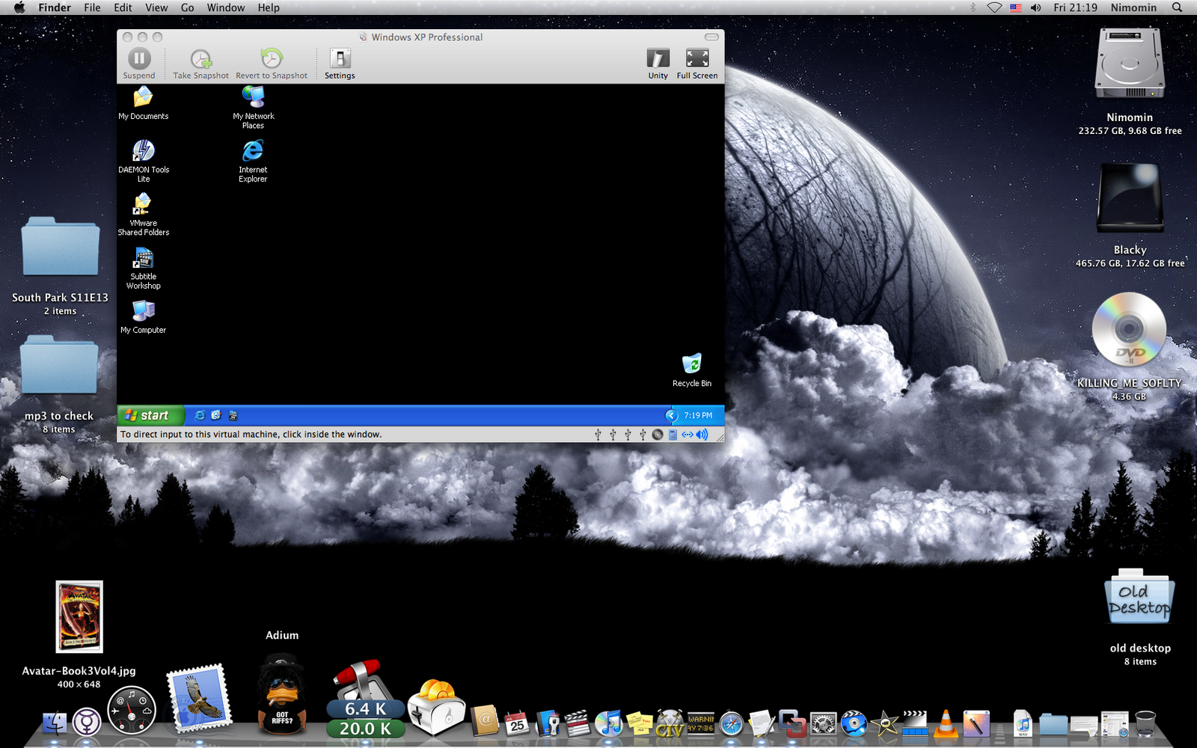Expand hidden XP system tray icons

[x=671, y=415]
